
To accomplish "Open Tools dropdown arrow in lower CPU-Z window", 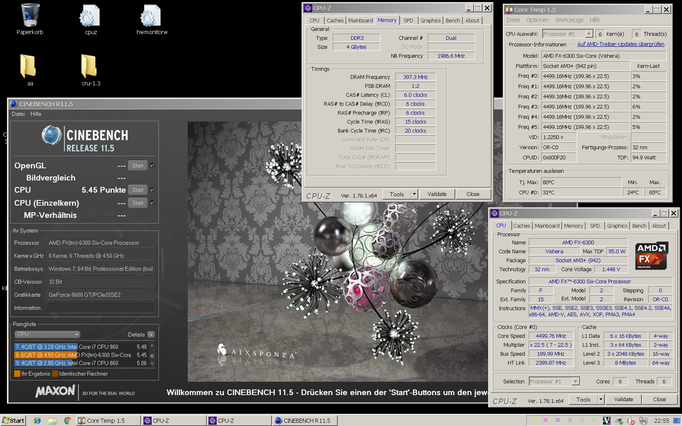I will click(601, 400).
